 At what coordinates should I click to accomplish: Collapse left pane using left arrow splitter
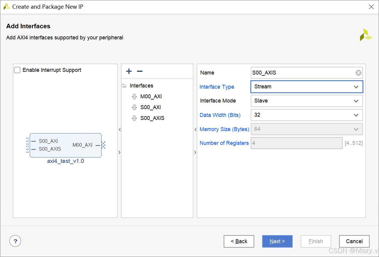pyautogui.click(x=119, y=130)
